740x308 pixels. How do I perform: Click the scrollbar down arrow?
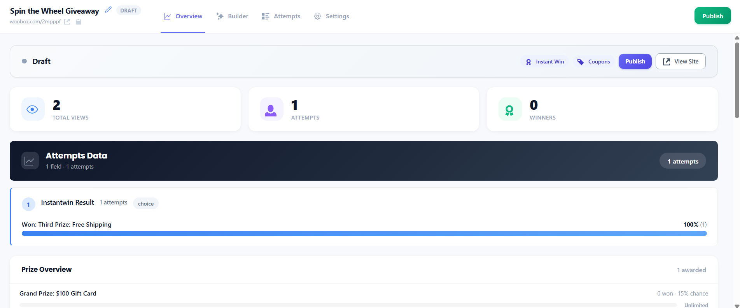[x=737, y=306]
